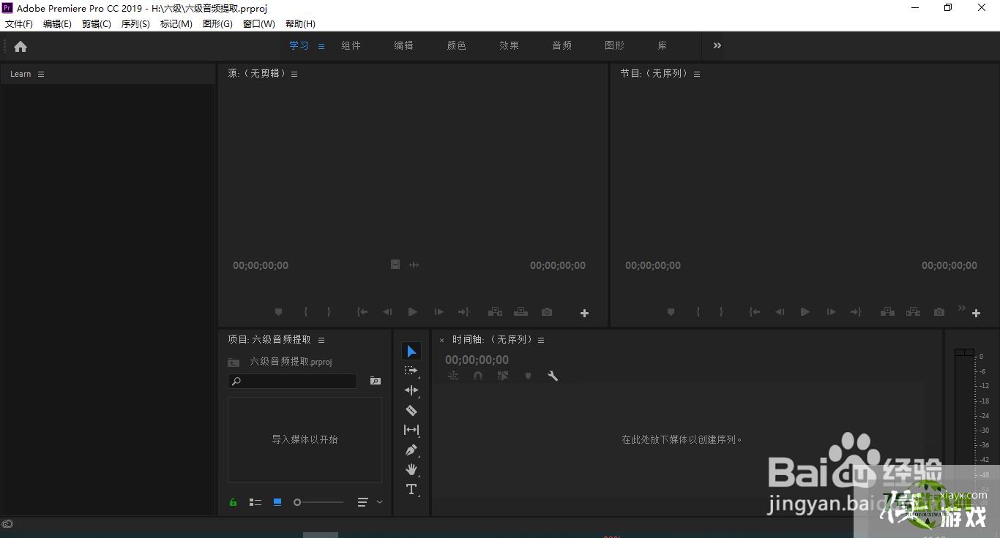
Task: Show more Program monitor transport buttons
Action: 962,308
